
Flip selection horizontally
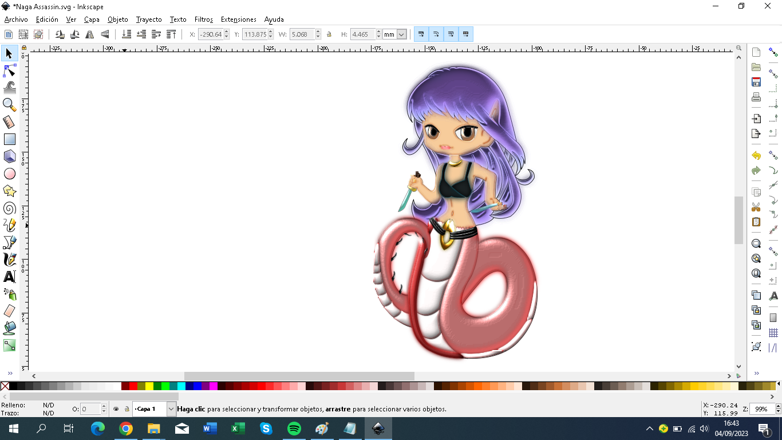(89, 34)
